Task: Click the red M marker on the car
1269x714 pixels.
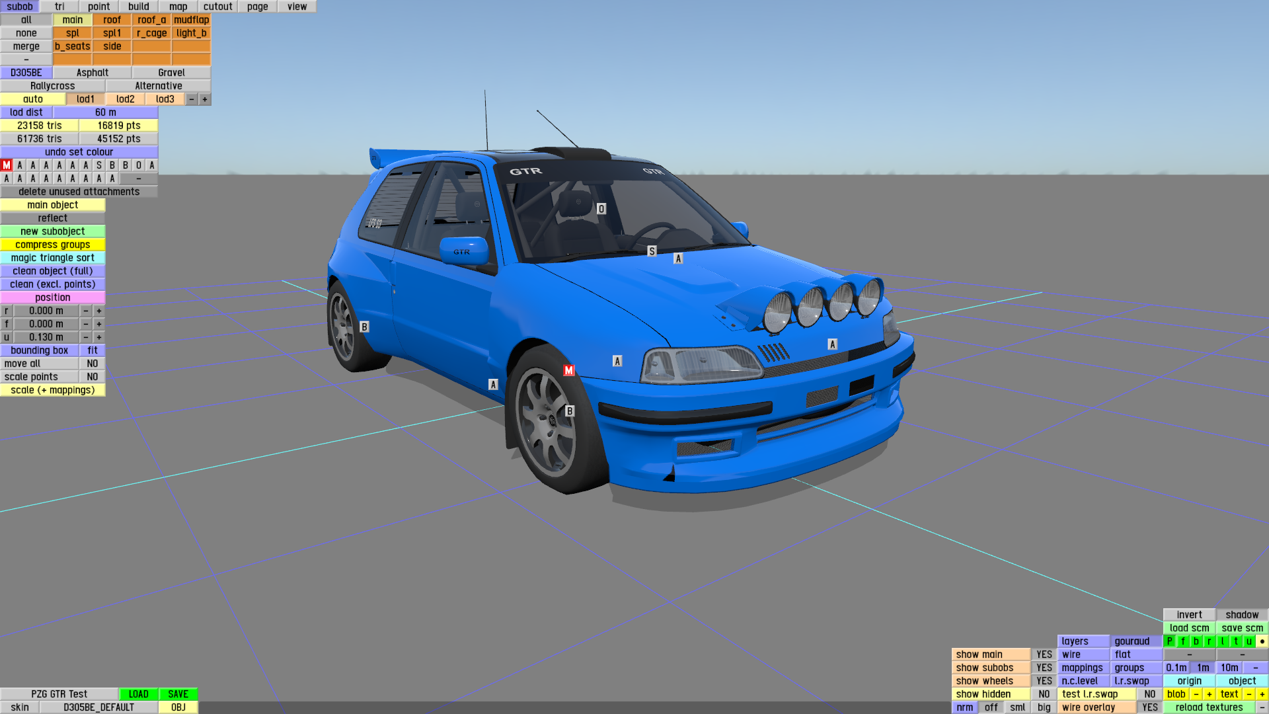Action: coord(568,370)
